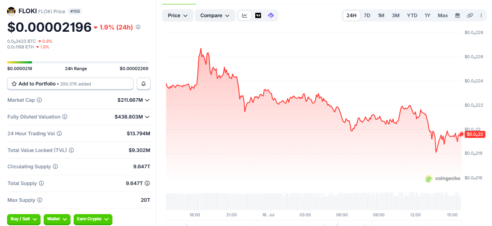Open the Buy / Sell dropdown

click(x=24, y=219)
